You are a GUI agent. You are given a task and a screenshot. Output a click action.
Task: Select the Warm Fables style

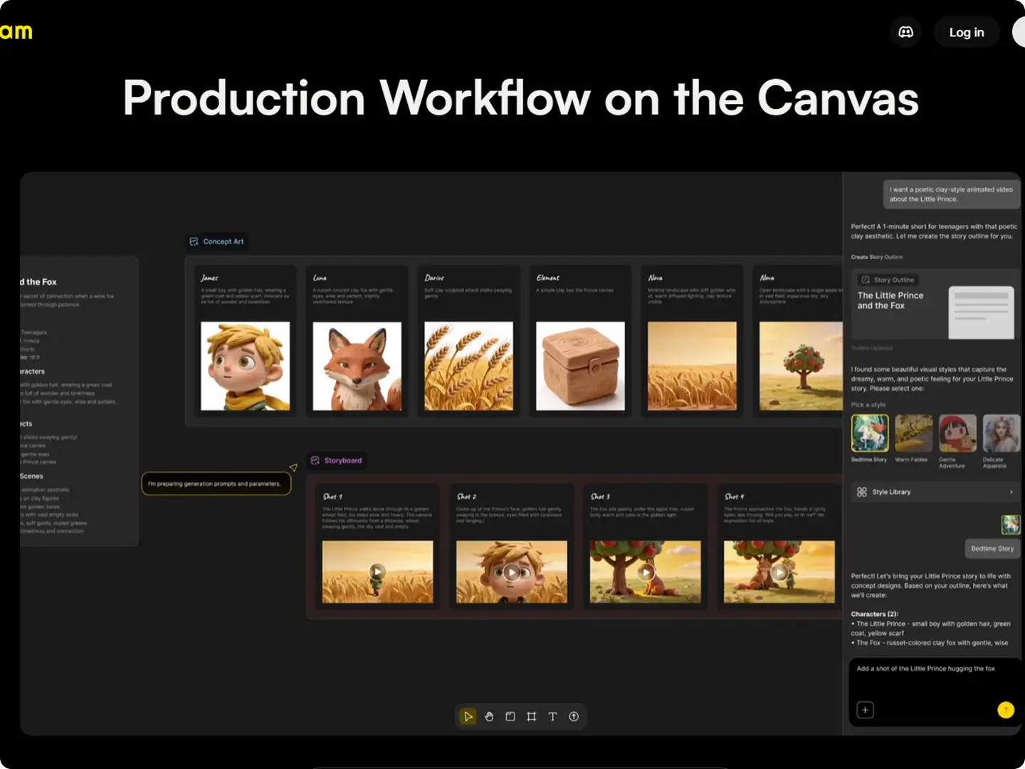(x=913, y=433)
